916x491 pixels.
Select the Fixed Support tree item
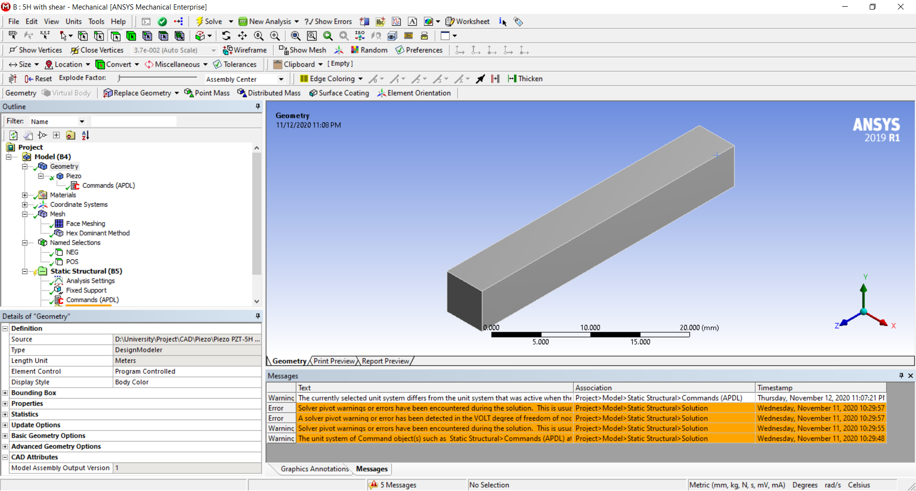(x=86, y=290)
